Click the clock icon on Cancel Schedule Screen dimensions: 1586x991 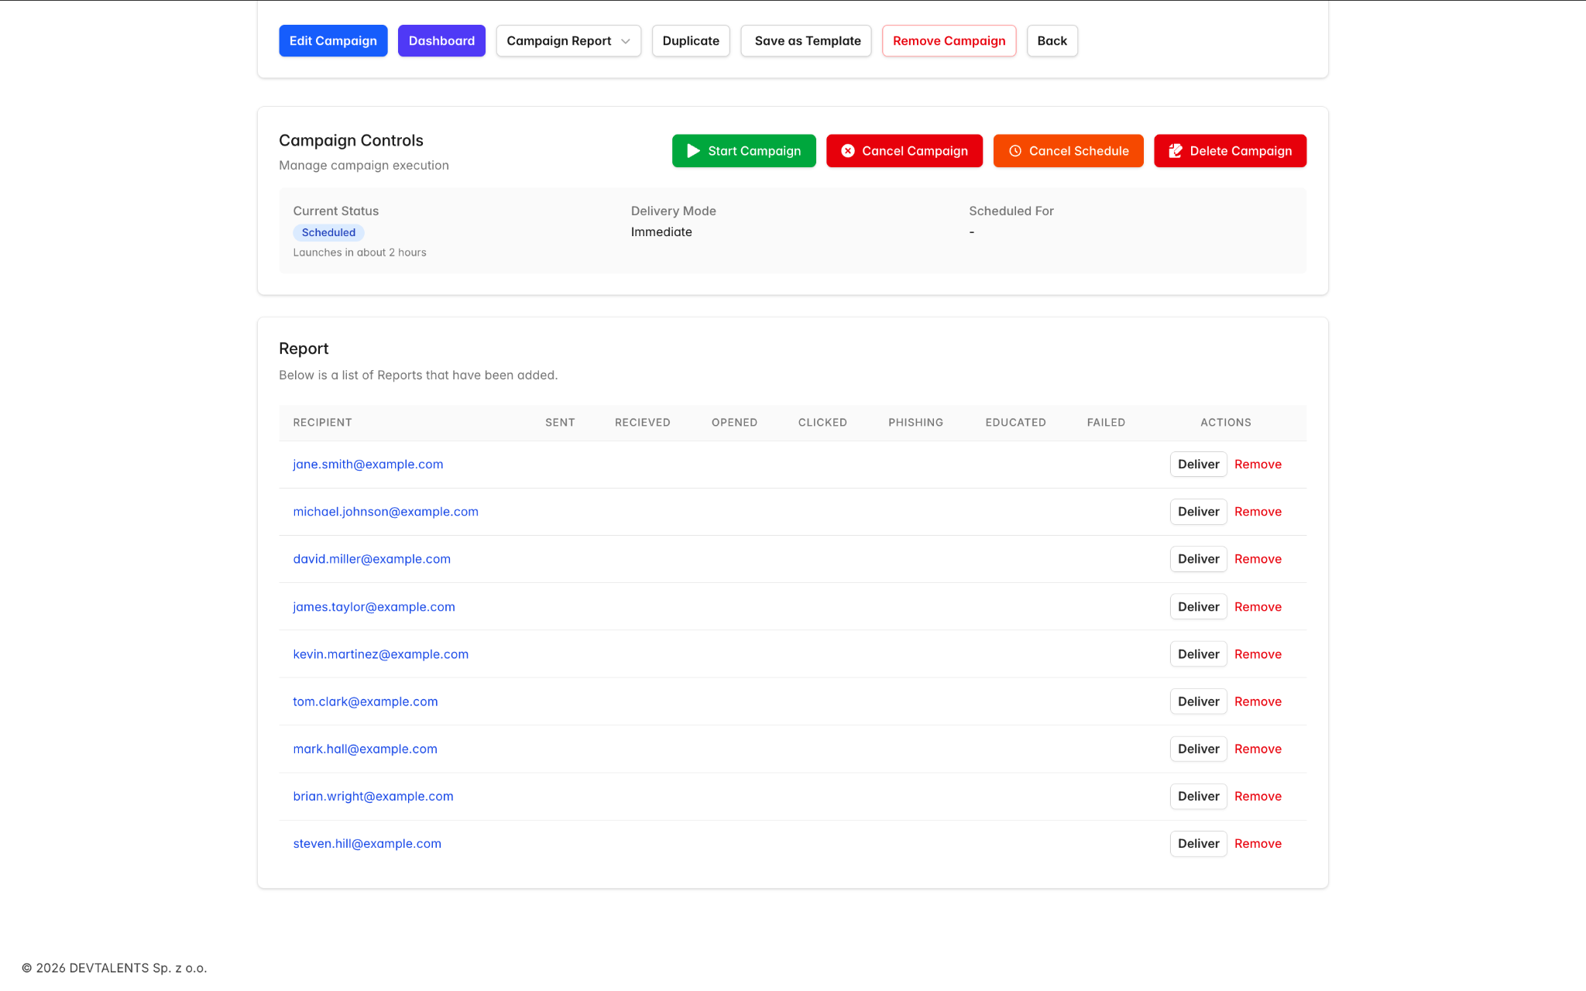click(1015, 151)
